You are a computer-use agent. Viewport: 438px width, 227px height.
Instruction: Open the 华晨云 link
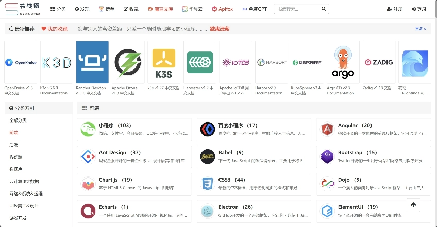point(192,9)
